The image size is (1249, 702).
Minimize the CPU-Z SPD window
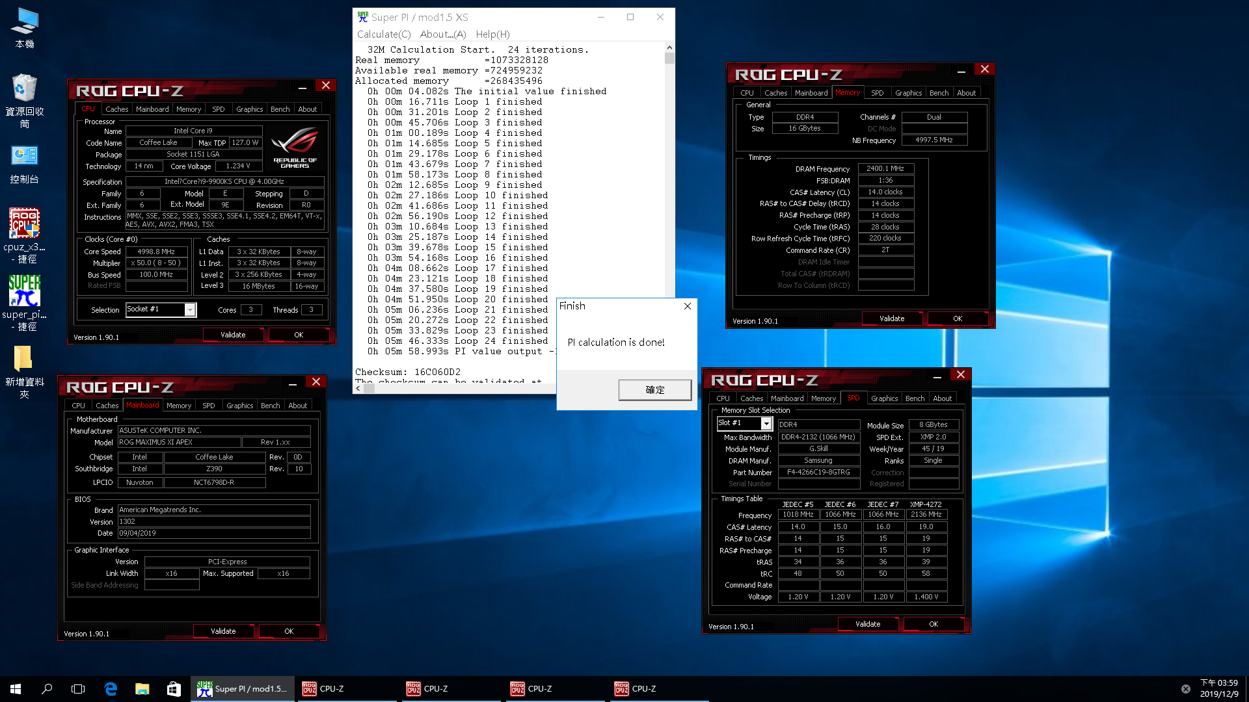point(937,376)
